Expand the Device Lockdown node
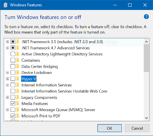The image size is (153, 136). point(7,73)
